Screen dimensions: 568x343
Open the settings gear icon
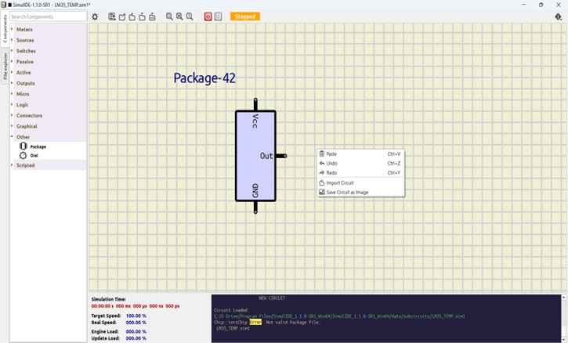[x=96, y=16]
